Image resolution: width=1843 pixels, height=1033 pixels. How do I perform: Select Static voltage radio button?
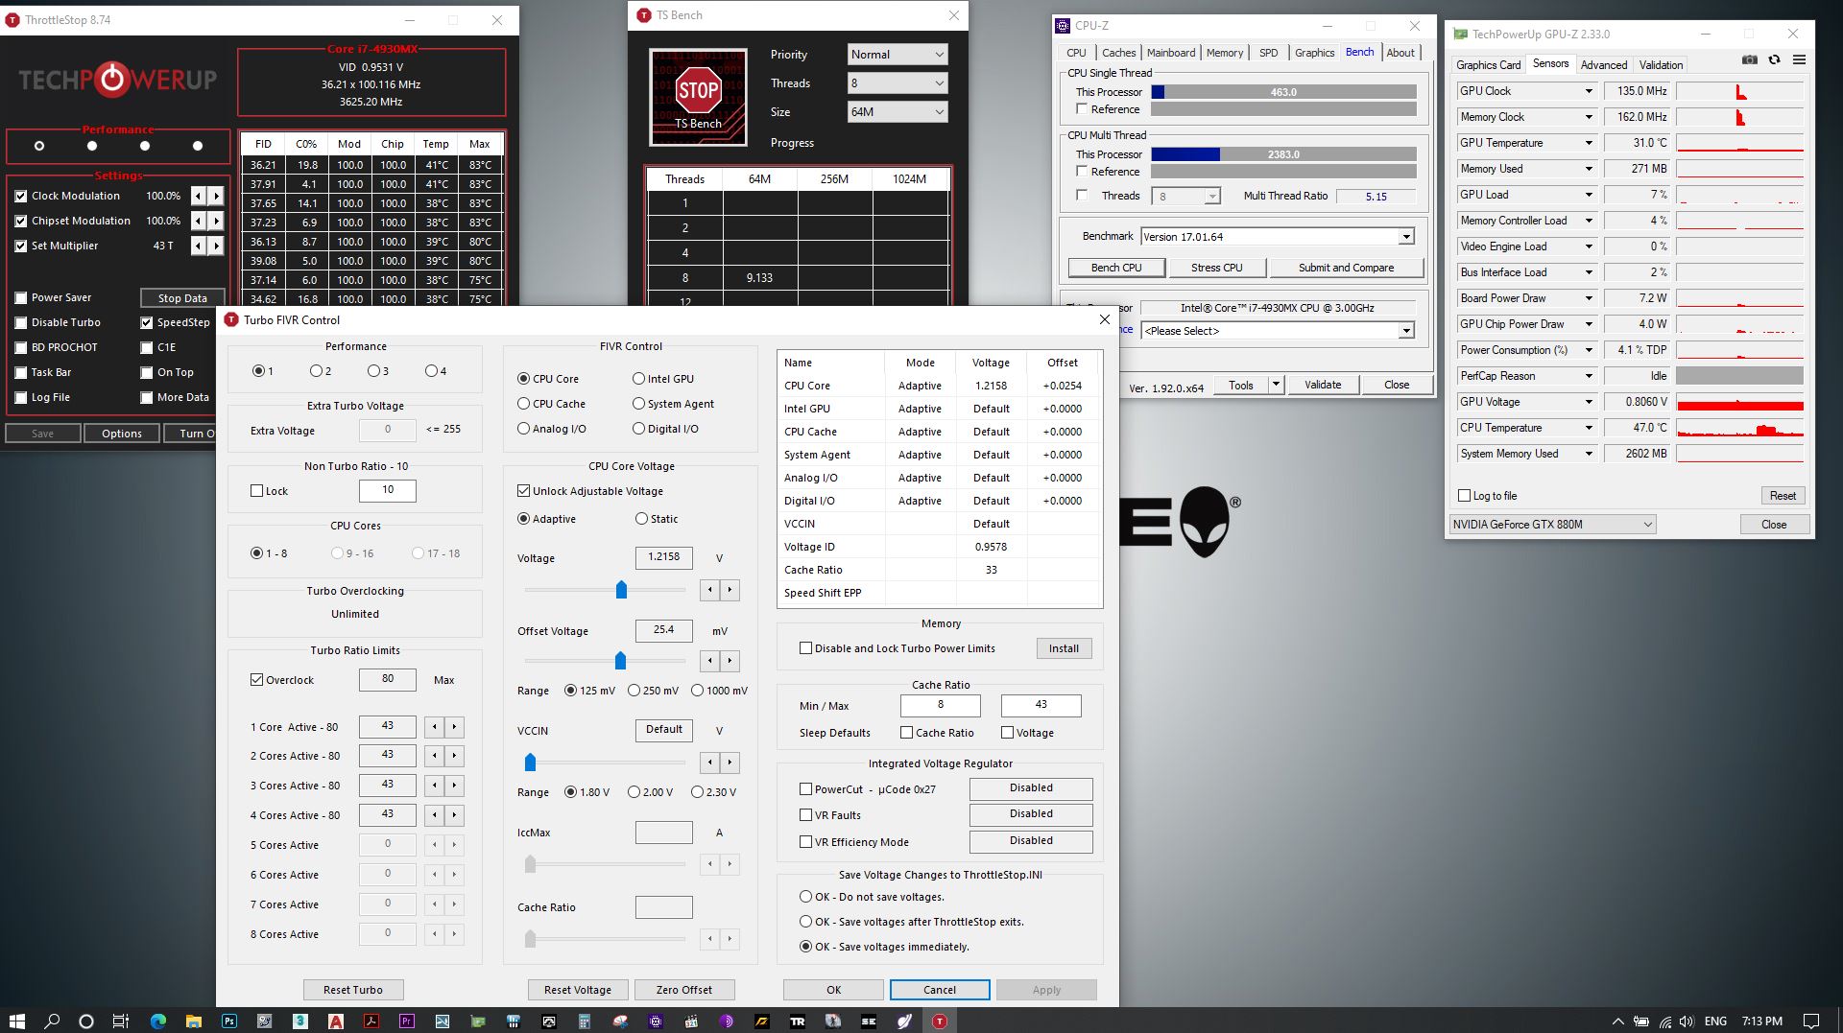[x=641, y=519]
